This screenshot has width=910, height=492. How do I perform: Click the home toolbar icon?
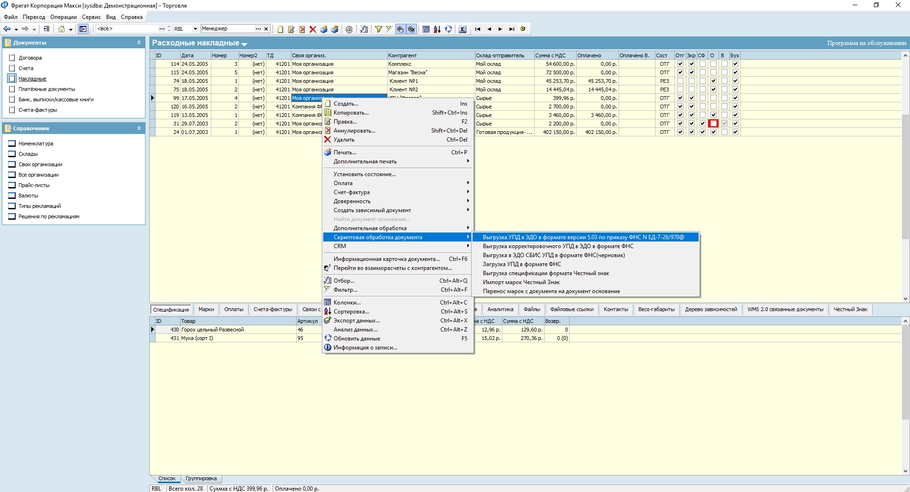(62, 29)
